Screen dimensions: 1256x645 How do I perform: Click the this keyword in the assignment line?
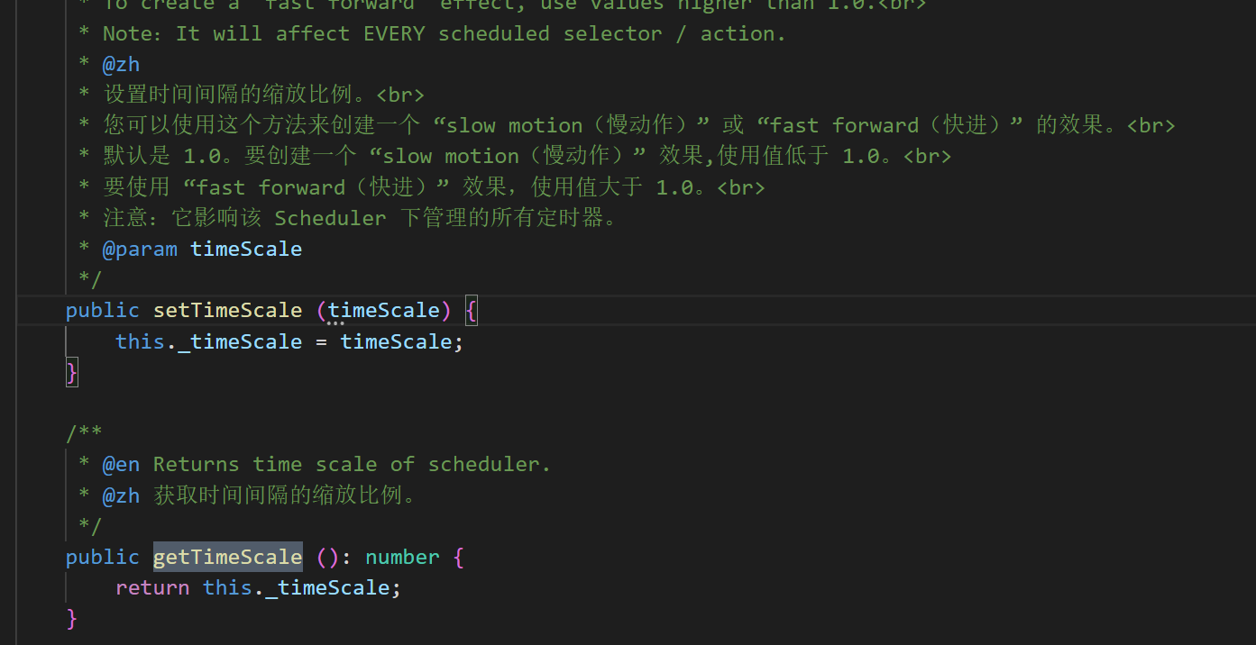[x=140, y=342]
